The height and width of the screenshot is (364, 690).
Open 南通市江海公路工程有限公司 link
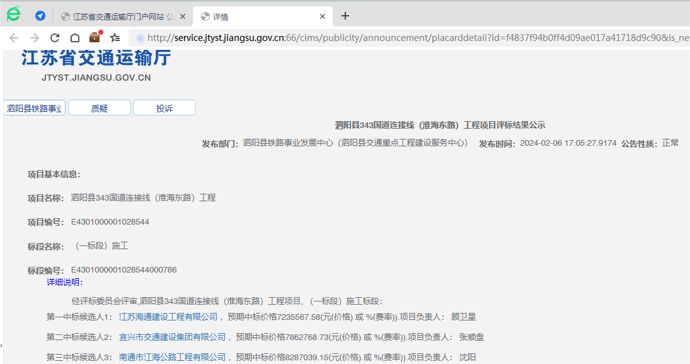[172, 357]
